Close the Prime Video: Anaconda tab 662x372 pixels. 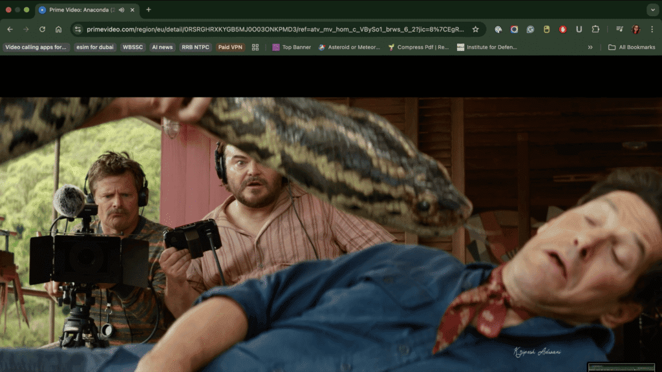pos(132,10)
